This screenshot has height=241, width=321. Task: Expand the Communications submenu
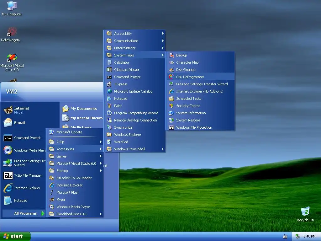(135, 41)
